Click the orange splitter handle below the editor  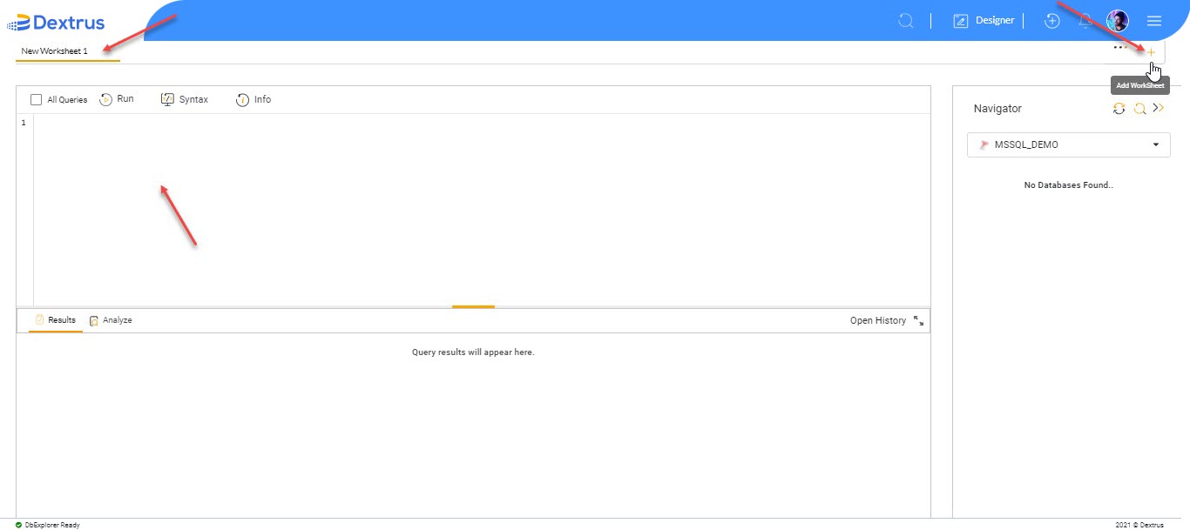coord(473,306)
